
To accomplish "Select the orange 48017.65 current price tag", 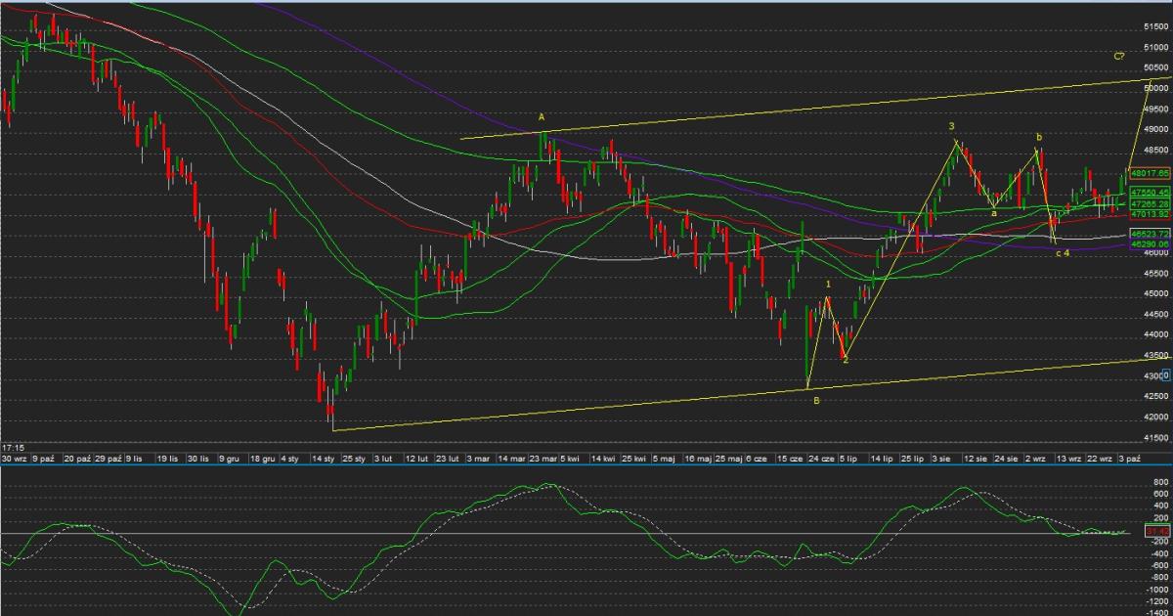I will 1150,173.
